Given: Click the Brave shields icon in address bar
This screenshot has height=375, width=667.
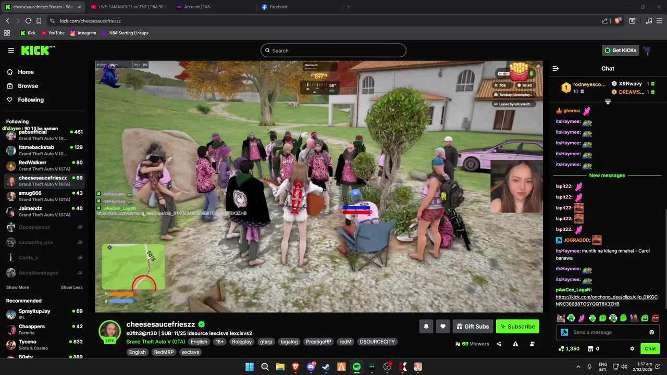Looking at the screenshot, I should point(618,21).
